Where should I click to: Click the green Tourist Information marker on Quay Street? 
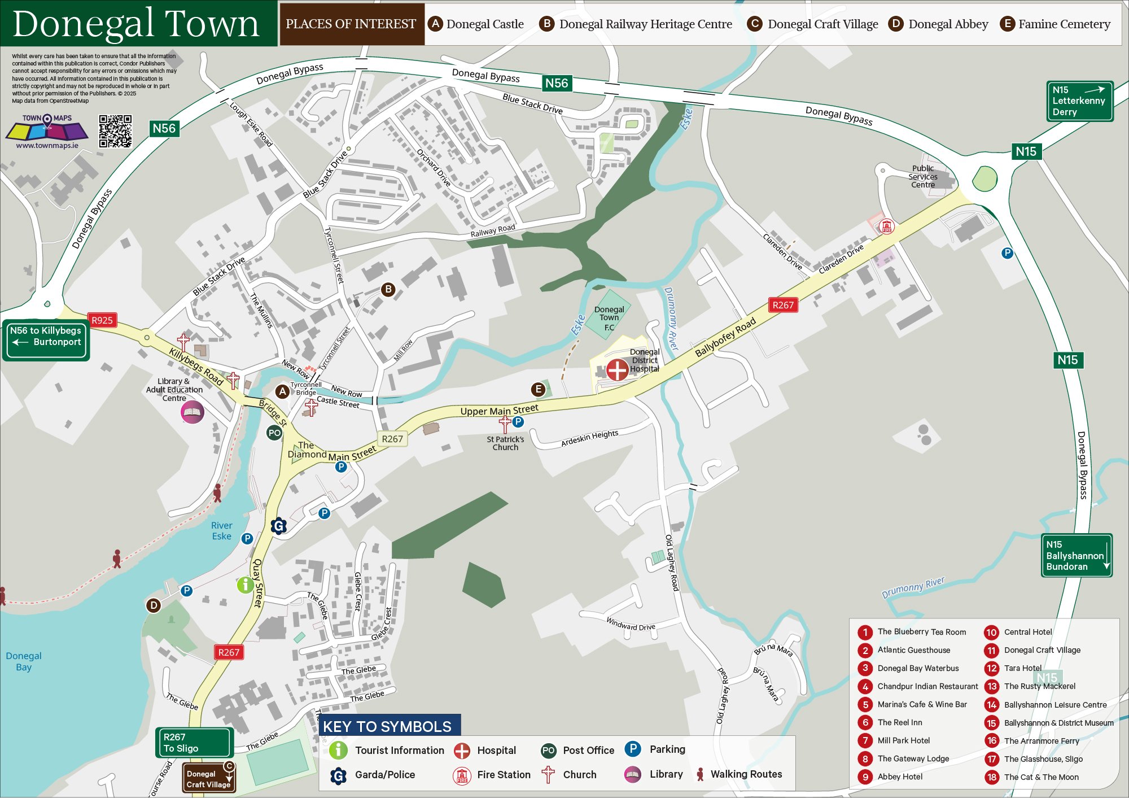tap(245, 585)
